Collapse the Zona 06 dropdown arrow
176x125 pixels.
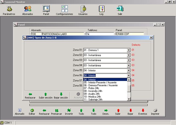click(x=129, y=75)
